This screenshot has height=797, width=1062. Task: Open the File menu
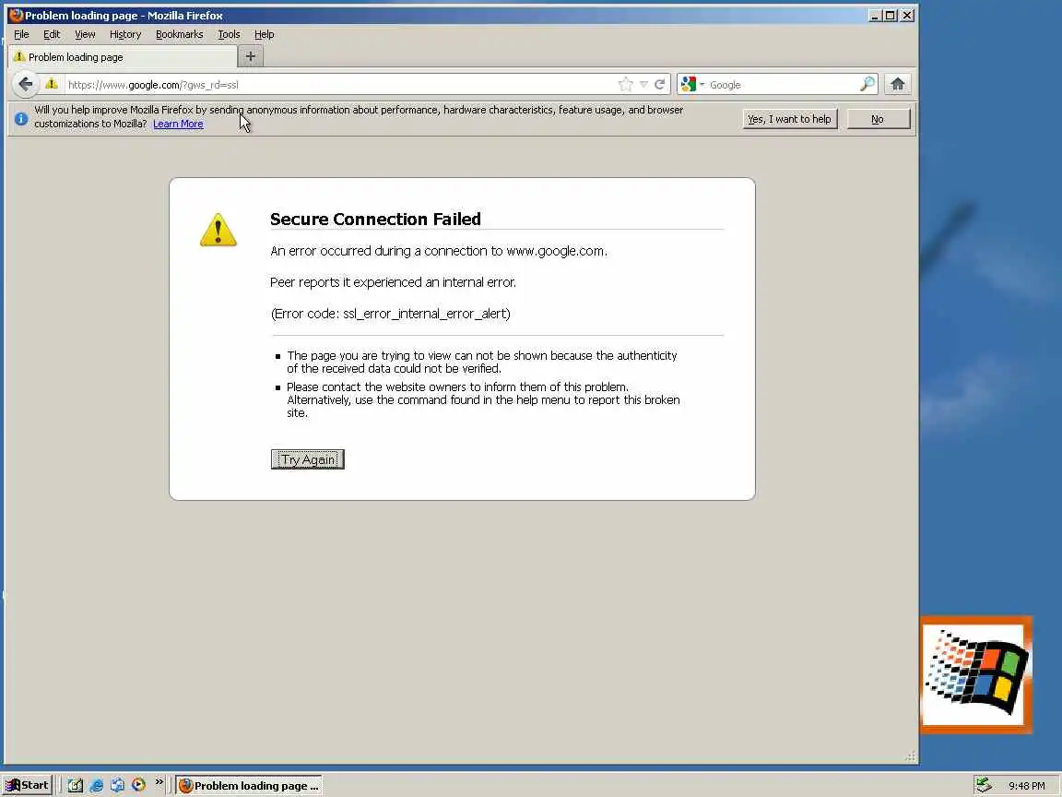(21, 34)
